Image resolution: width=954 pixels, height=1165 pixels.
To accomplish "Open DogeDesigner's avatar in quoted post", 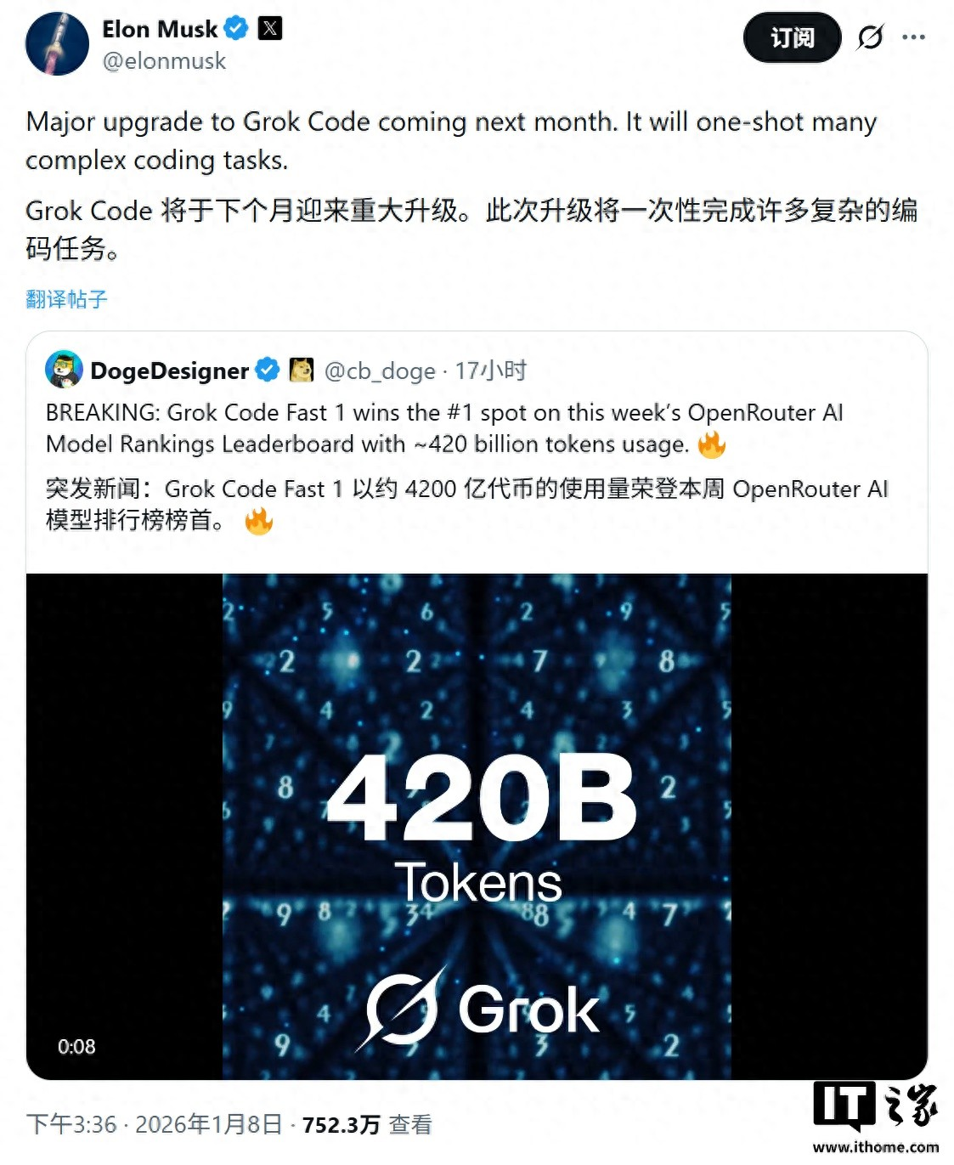I will pyautogui.click(x=64, y=370).
